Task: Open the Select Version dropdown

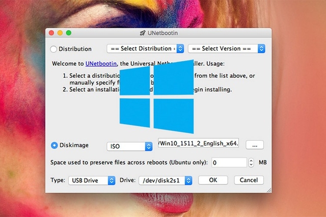Action: pos(226,49)
